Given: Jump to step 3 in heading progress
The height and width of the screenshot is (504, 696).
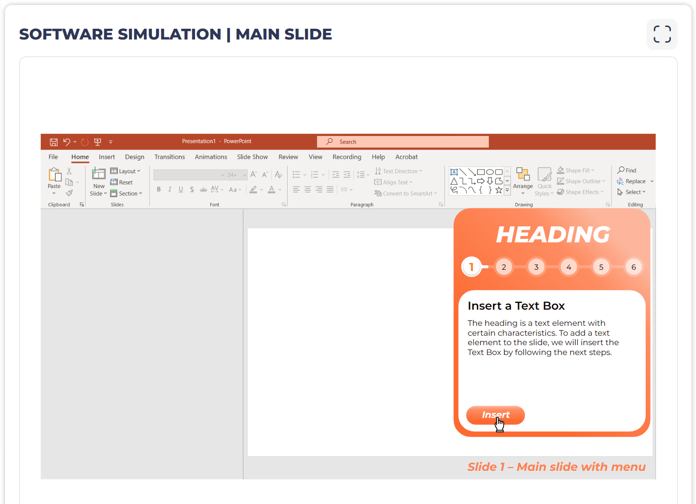Looking at the screenshot, I should pos(536,267).
